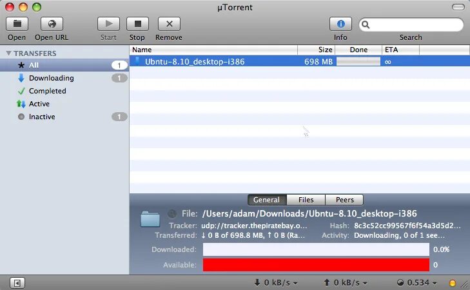The image size is (470, 290).
Task: Show Completed transfers in sidebar
Action: point(64,91)
